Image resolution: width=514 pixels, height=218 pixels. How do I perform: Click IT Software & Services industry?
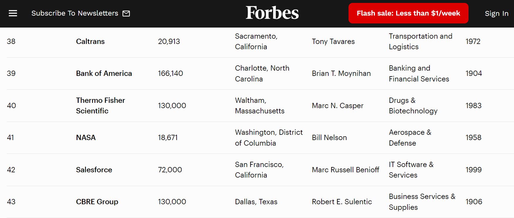tap(411, 170)
